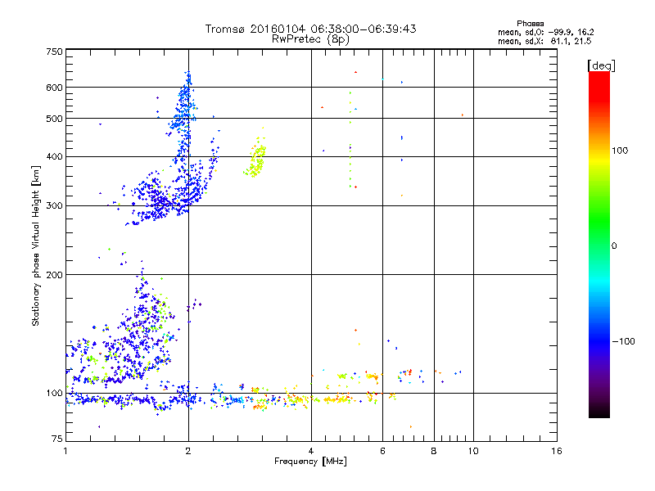655x491 pixels.
Task: Click the x-axis tick label '16'
Action: (557, 451)
